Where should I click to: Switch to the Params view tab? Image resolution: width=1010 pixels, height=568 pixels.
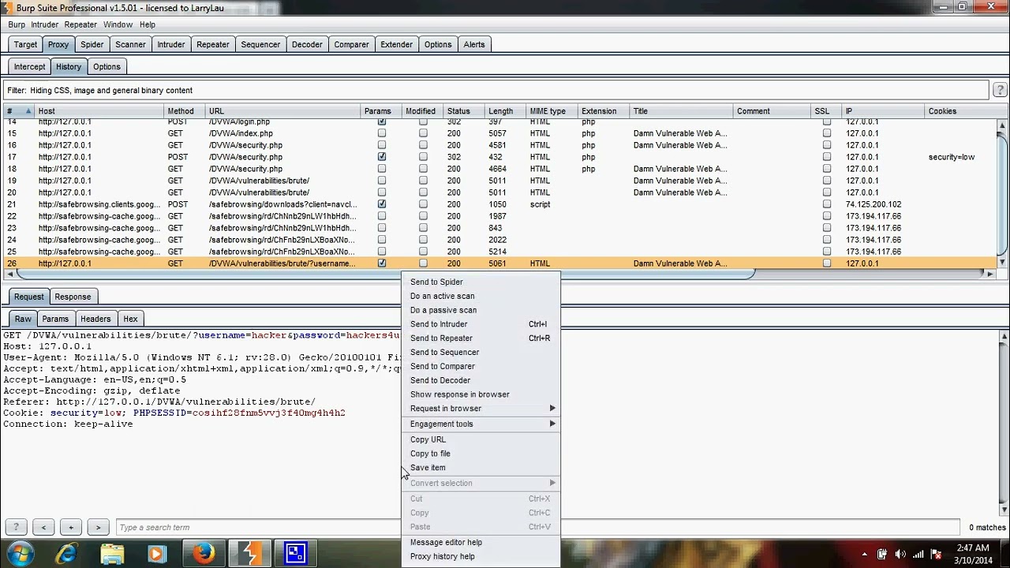[55, 319]
